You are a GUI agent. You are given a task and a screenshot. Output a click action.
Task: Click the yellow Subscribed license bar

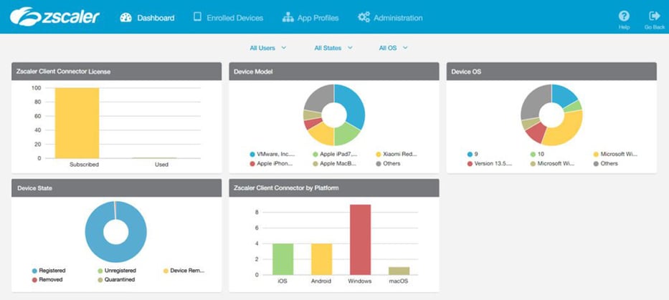coord(77,122)
